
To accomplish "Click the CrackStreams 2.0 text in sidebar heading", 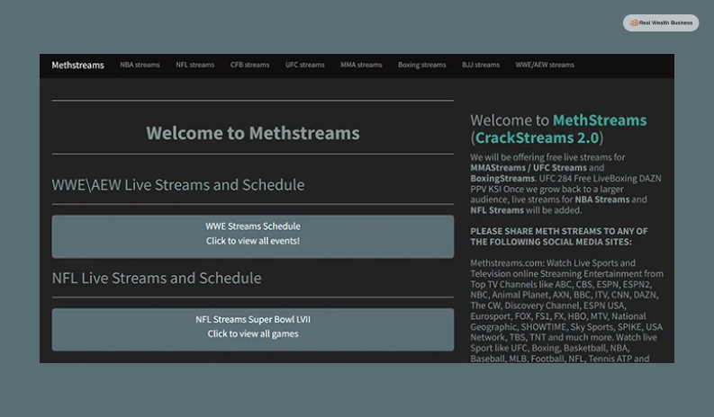I will click(538, 138).
